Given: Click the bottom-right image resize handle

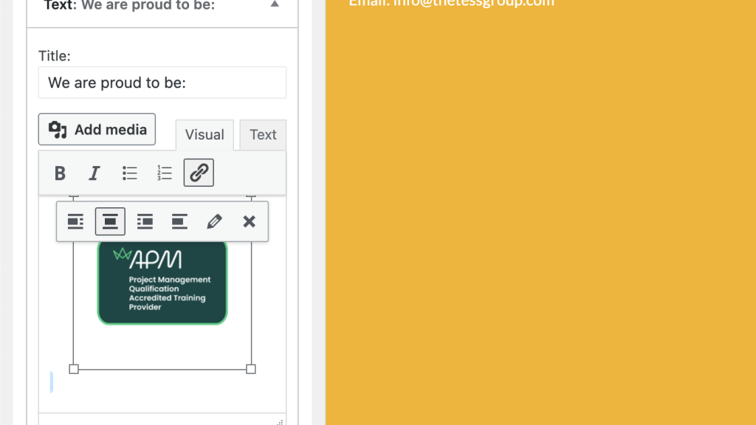Looking at the screenshot, I should pyautogui.click(x=251, y=369).
